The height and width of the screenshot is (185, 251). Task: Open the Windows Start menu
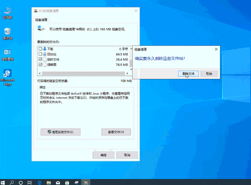3,183
